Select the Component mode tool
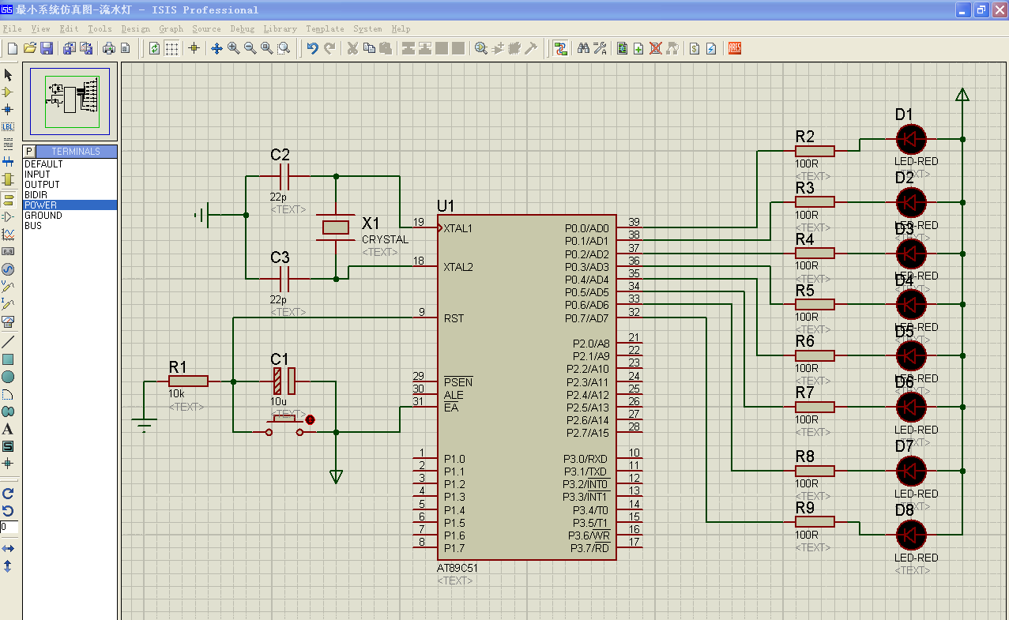The image size is (1009, 620). click(8, 92)
